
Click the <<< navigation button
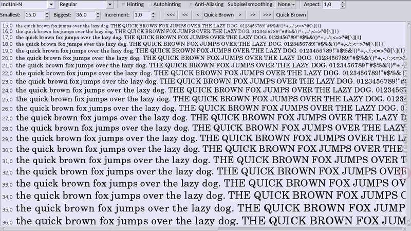coord(171,15)
